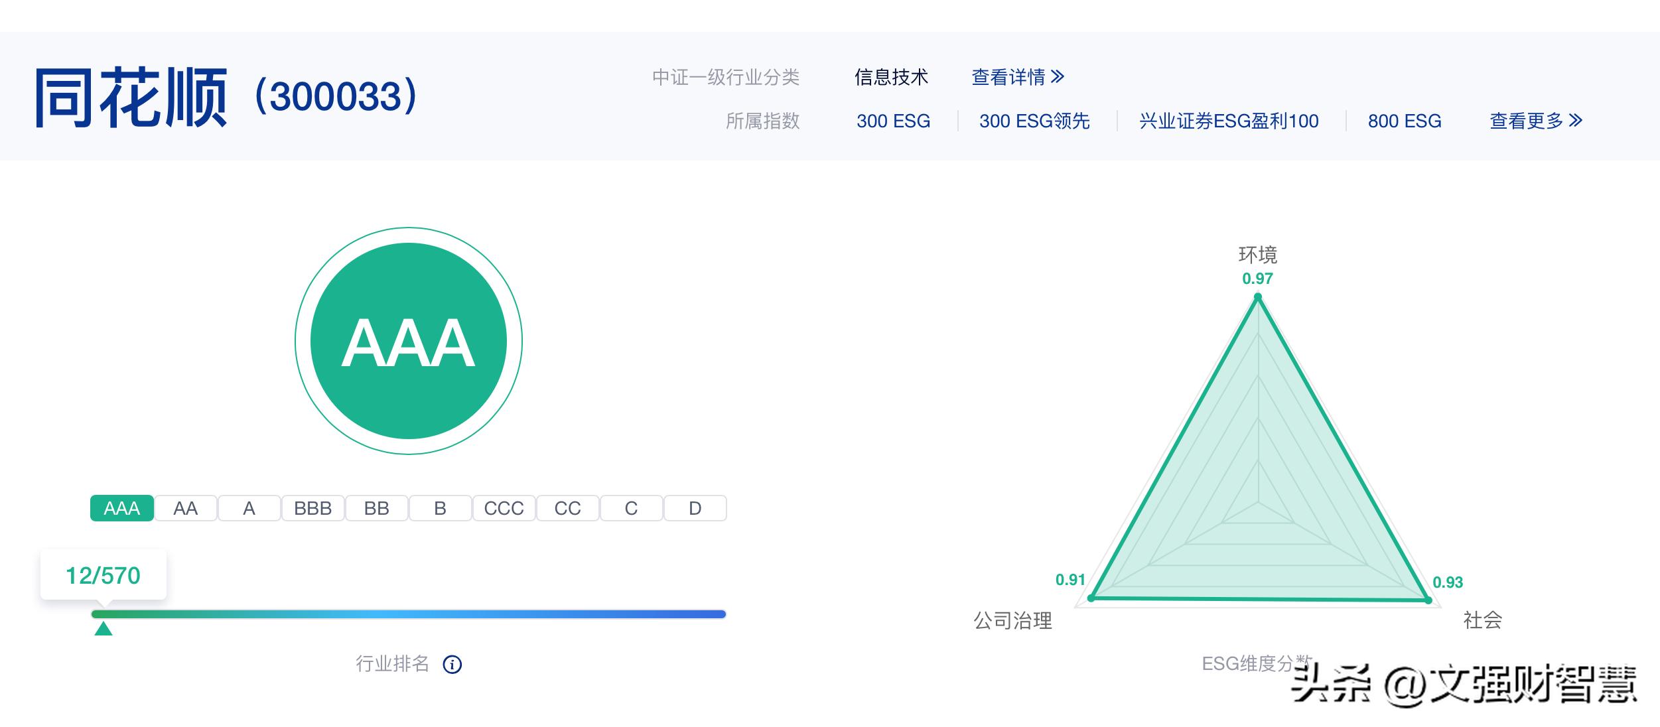Viewport: 1660px width, 727px height.
Task: Select the AA rating level
Action: (x=184, y=508)
